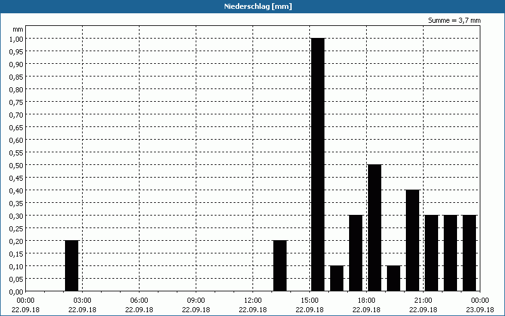Click the y-axis value '0,25'
505x316 pixels.
[16, 229]
